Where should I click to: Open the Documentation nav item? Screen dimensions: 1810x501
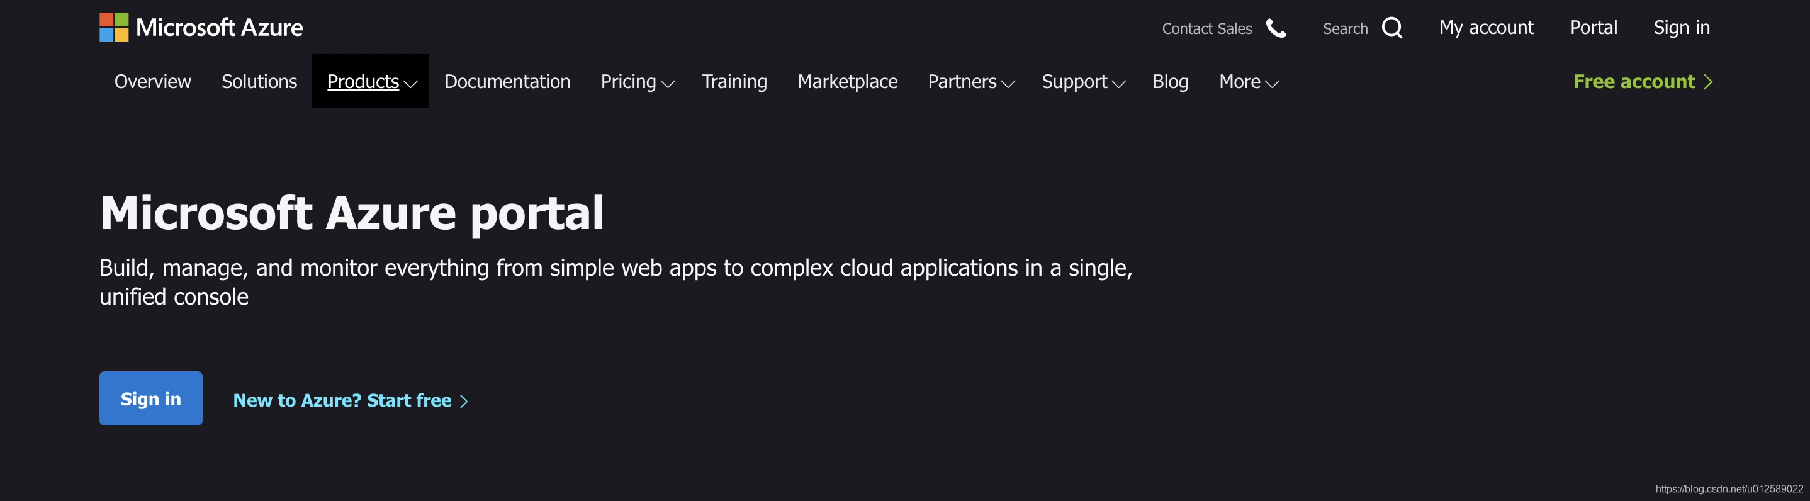click(507, 82)
